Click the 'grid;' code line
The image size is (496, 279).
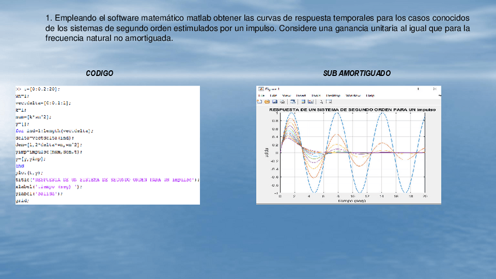(22, 201)
